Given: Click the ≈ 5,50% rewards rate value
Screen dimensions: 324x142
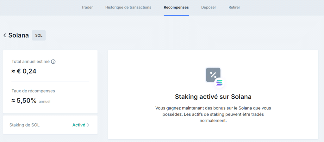Looking at the screenshot, I should [x=24, y=101].
